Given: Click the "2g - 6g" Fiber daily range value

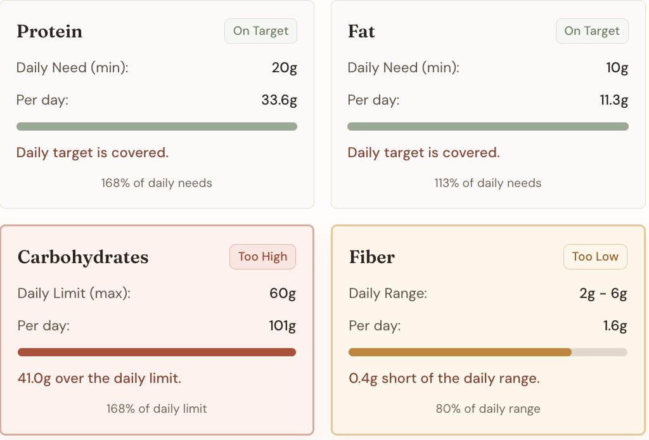Looking at the screenshot, I should tap(603, 294).
